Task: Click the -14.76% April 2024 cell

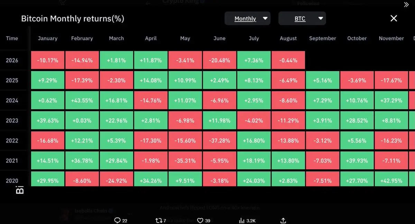Action: click(x=151, y=100)
